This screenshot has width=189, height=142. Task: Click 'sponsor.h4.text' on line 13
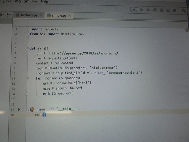(69, 88)
